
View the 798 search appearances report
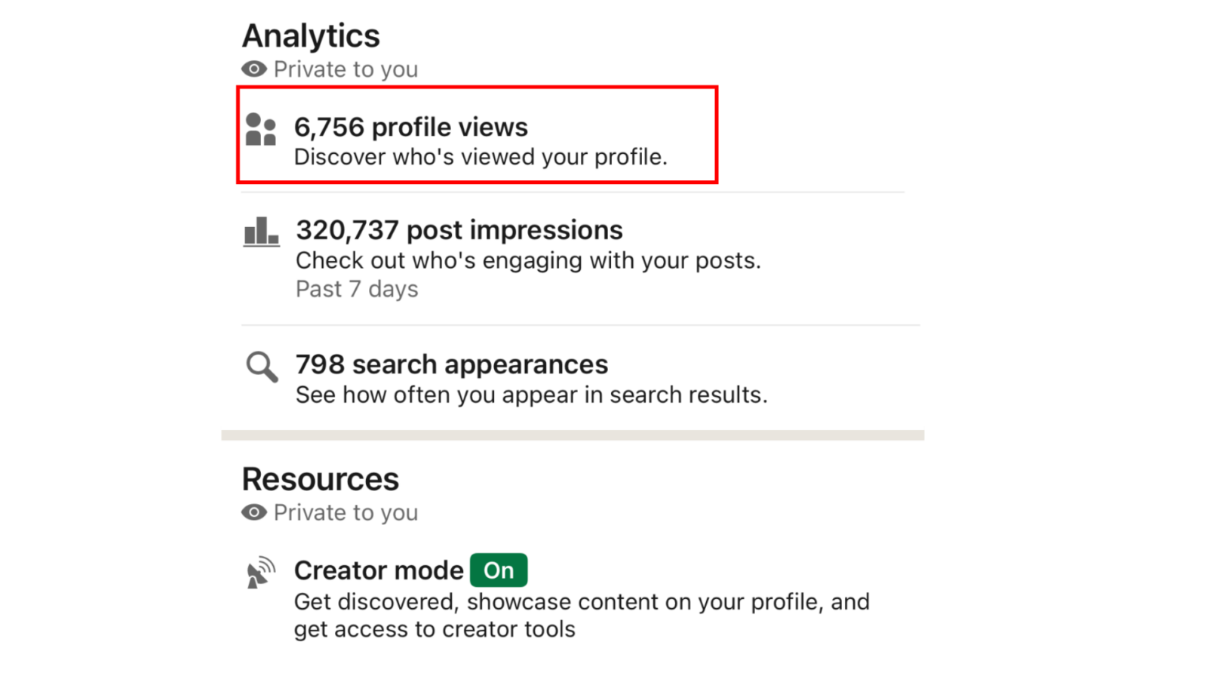pyautogui.click(x=450, y=364)
